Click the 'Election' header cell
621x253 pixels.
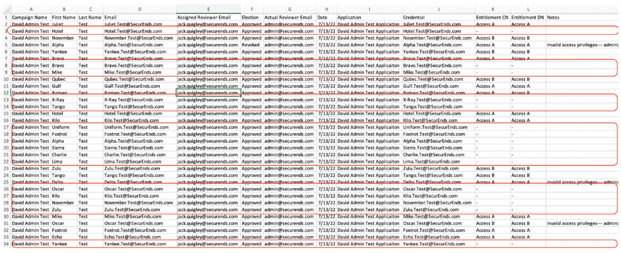pos(251,17)
